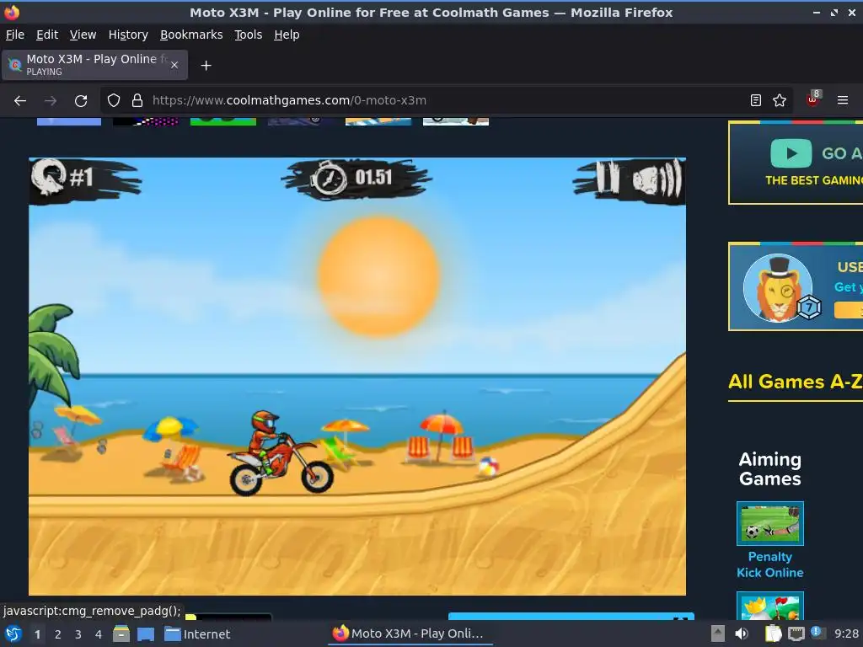Open the clipboard tray icon
This screenshot has height=647, width=863.
[x=774, y=634]
